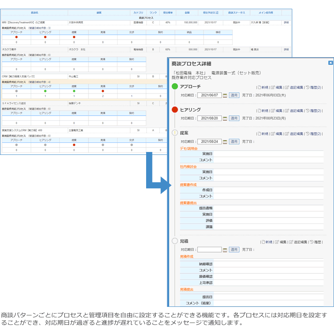Open calendar picker for アプローチ deadline
The image size is (334, 334).
(x=225, y=95)
